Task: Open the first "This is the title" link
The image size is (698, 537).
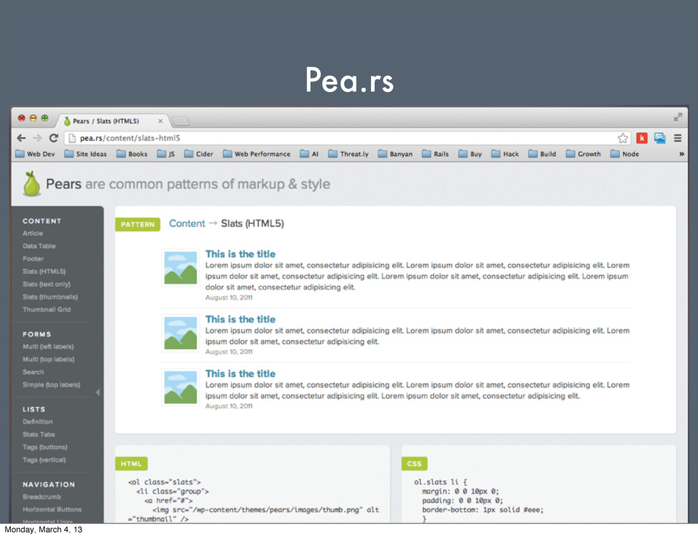Action: [241, 254]
